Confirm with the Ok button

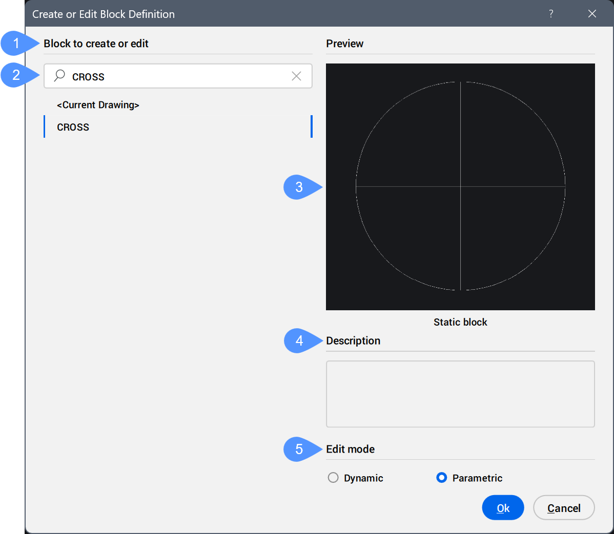(503, 508)
